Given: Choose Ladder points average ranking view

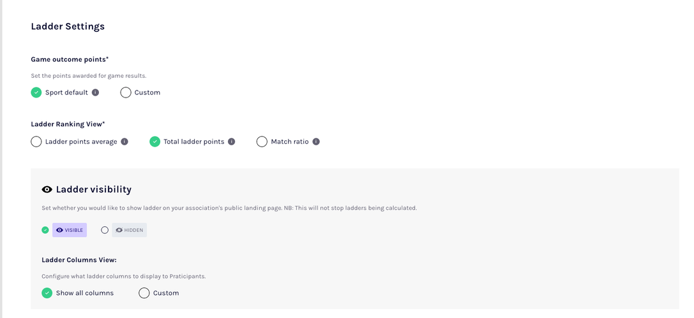Looking at the screenshot, I should [x=36, y=141].
